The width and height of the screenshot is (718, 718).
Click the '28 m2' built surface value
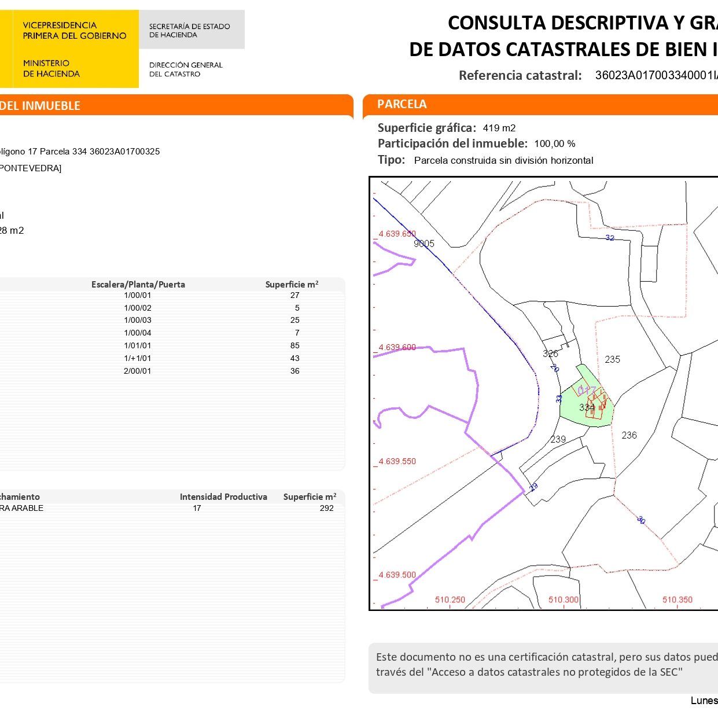click(12, 230)
